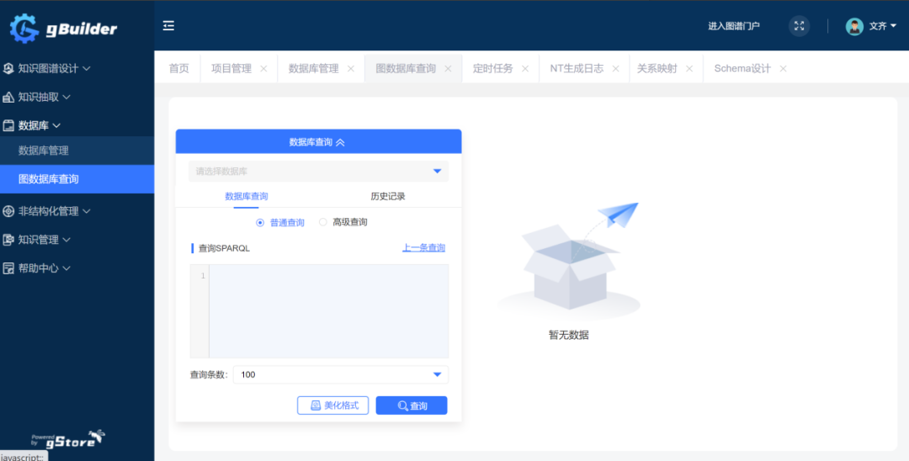Image resolution: width=909 pixels, height=461 pixels.
Task: Open 图数据库查询 in the sidebar
Action: [x=77, y=179]
